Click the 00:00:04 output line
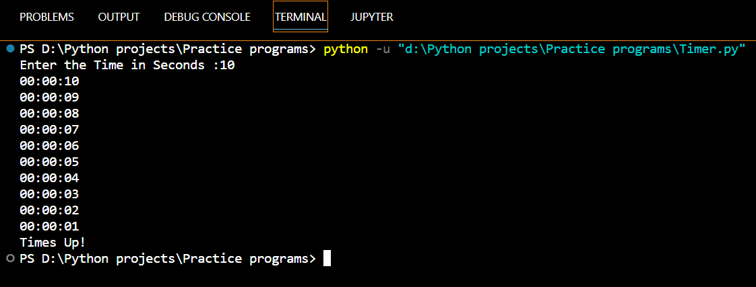This screenshot has width=756, height=287. (50, 178)
